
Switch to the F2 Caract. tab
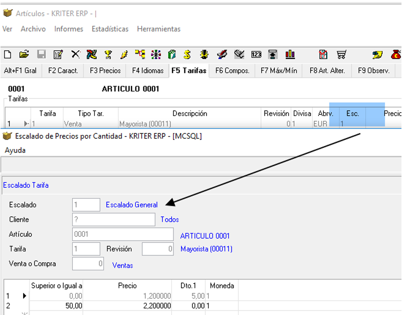(x=63, y=71)
